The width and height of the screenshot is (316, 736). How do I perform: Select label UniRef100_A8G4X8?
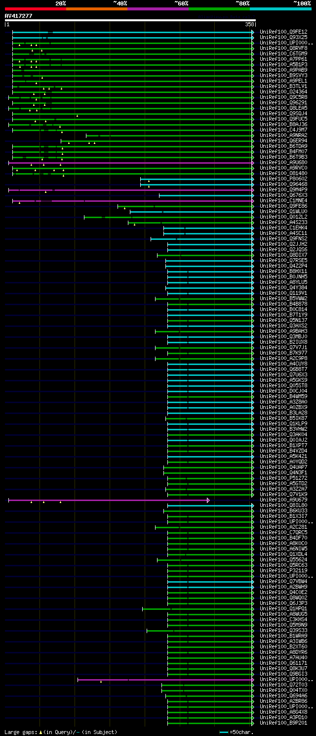pyautogui.click(x=283, y=712)
